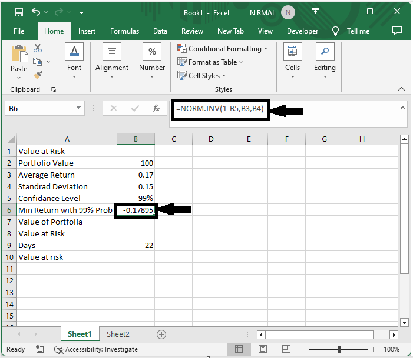Open the NIRMAL account avatar

(x=288, y=12)
